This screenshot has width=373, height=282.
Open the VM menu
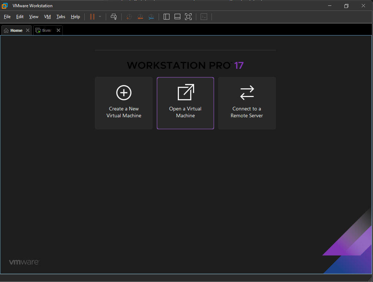point(47,17)
